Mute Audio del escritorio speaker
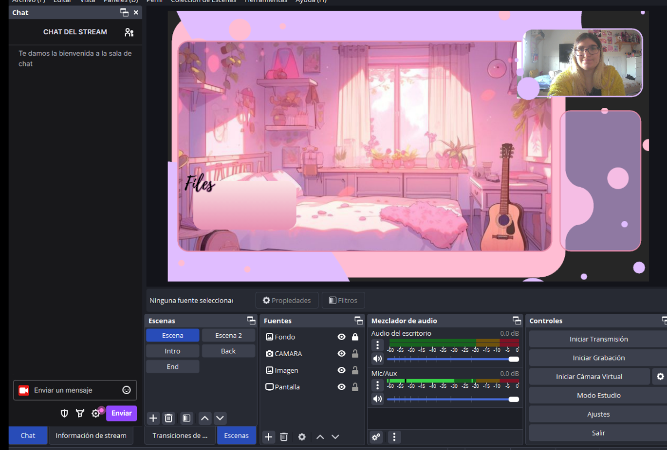This screenshot has height=450, width=667. 378,359
